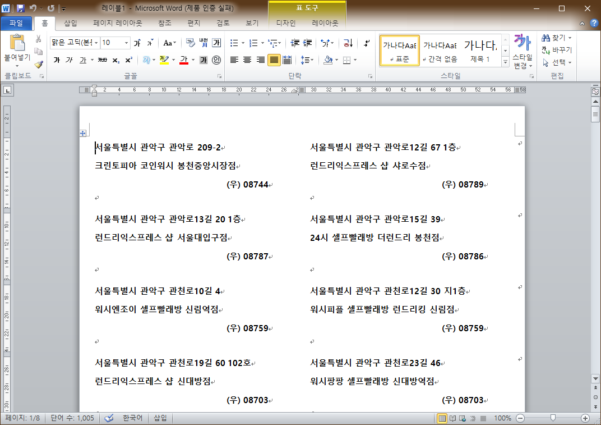Screen dimensions: 601x425
Task: Click the distributed alignment icon
Action: (286, 60)
